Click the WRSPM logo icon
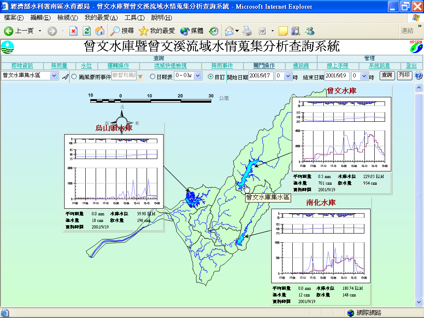The height and width of the screenshot is (318, 424). [416, 47]
